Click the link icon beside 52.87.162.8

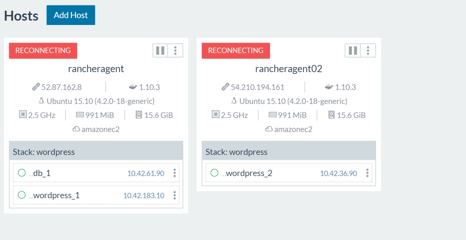coord(36,87)
